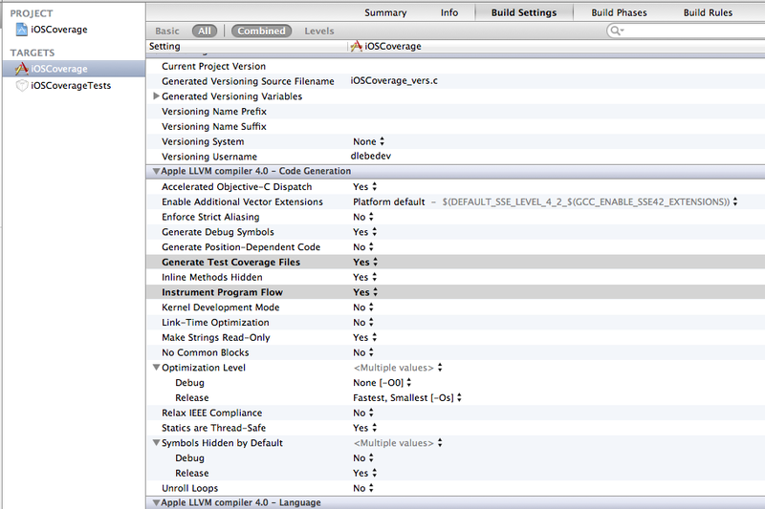The image size is (765, 509).
Task: Collapse Apple LLVM compiler 4.0 Language section
Action: tap(156, 502)
